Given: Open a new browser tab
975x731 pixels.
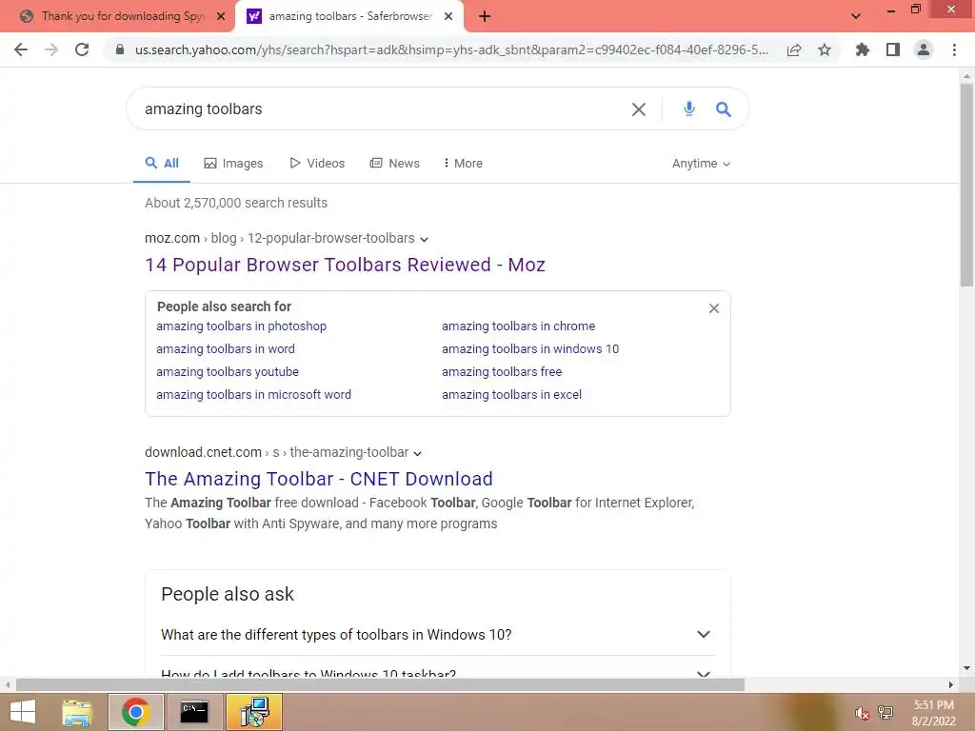Looking at the screenshot, I should [x=485, y=17].
